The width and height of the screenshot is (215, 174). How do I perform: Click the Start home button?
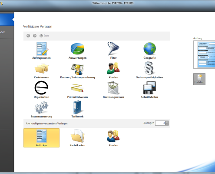(44, 36)
